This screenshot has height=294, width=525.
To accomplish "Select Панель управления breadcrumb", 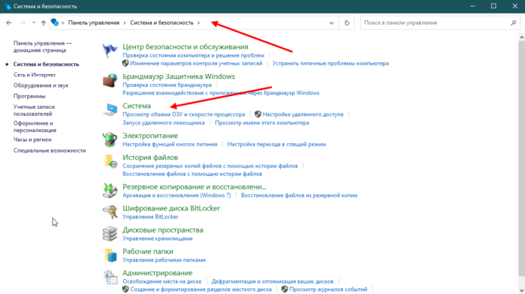I will point(94,23).
